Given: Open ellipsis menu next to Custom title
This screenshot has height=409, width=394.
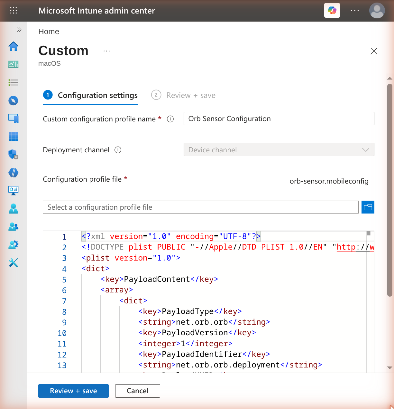Looking at the screenshot, I should 107,51.
